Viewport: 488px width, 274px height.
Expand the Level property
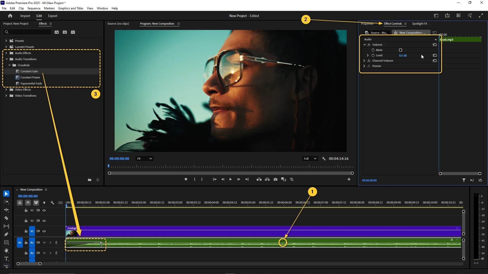click(x=368, y=55)
